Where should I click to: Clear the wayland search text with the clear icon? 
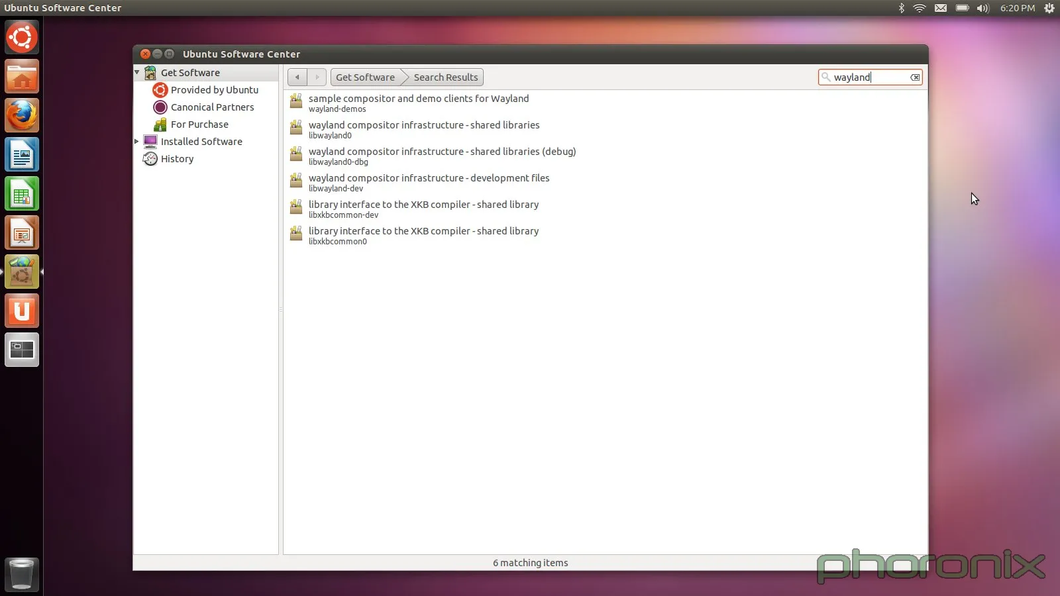915,77
